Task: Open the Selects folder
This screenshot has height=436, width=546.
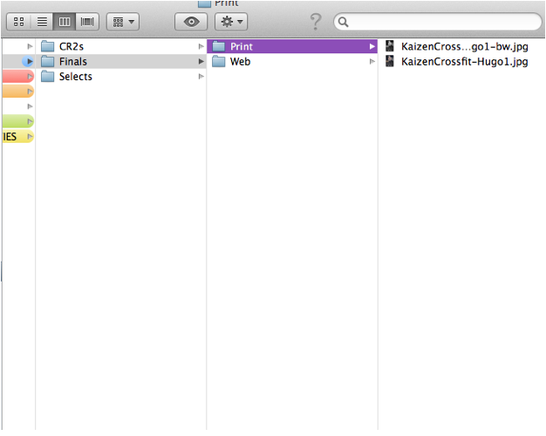Action: (x=75, y=77)
